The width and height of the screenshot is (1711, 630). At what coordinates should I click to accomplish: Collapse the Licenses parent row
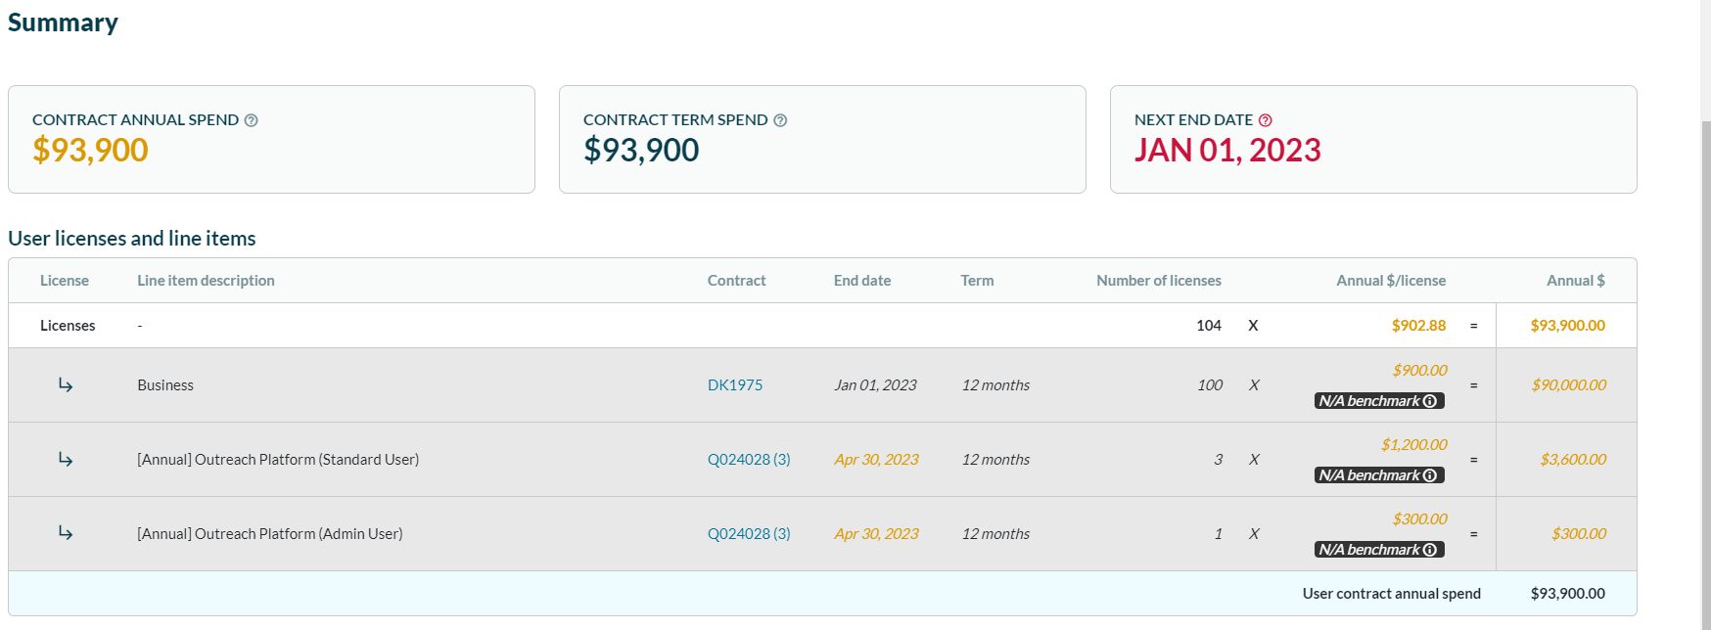pyautogui.click(x=68, y=326)
